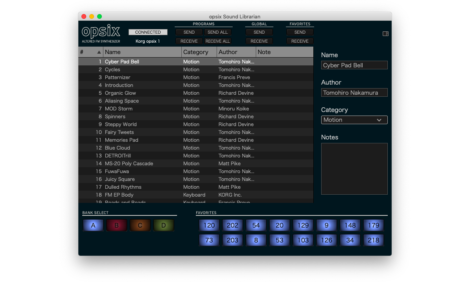The height and width of the screenshot is (282, 470).
Task: Click the sort arrow in the # column
Action: (x=99, y=52)
